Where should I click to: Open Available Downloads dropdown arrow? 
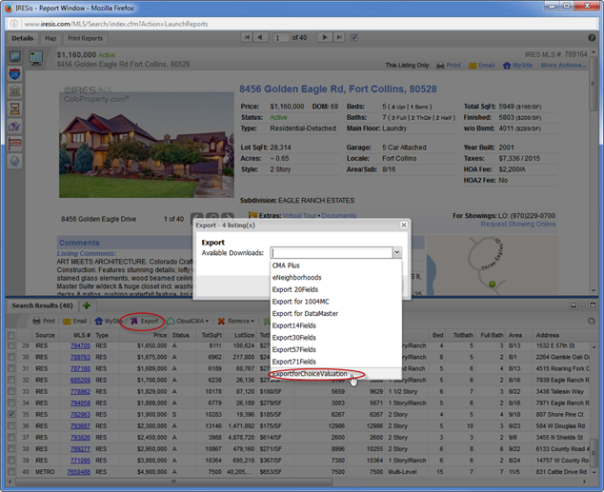tap(396, 253)
